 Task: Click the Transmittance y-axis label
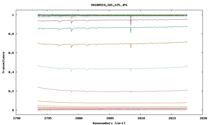point(4,63)
